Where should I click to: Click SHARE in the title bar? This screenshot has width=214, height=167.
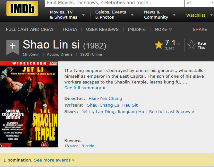(x=200, y=29)
